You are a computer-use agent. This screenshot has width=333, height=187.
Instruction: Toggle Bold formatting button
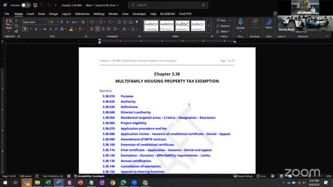[x=25, y=29]
